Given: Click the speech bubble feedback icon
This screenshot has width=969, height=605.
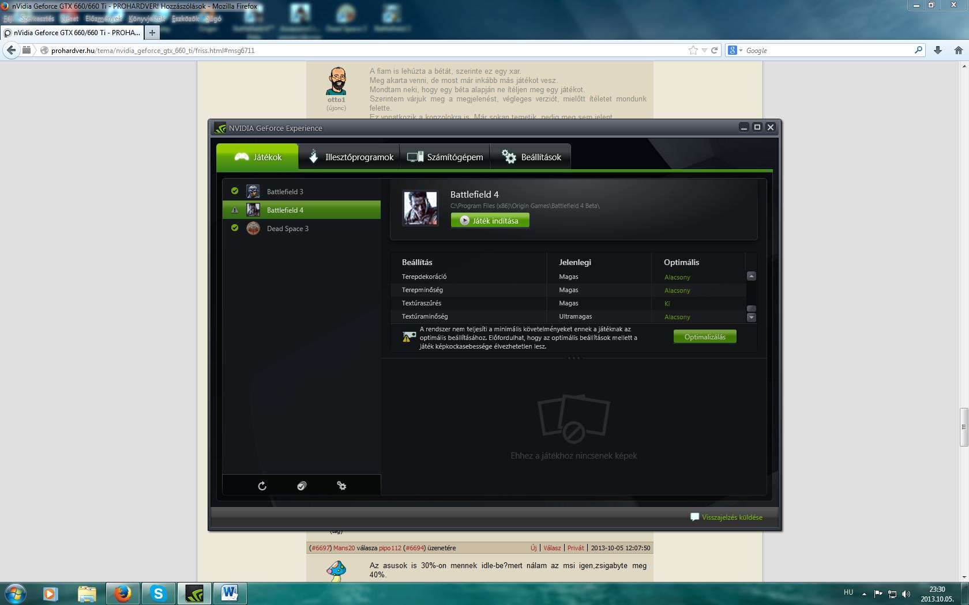Looking at the screenshot, I should tap(694, 517).
